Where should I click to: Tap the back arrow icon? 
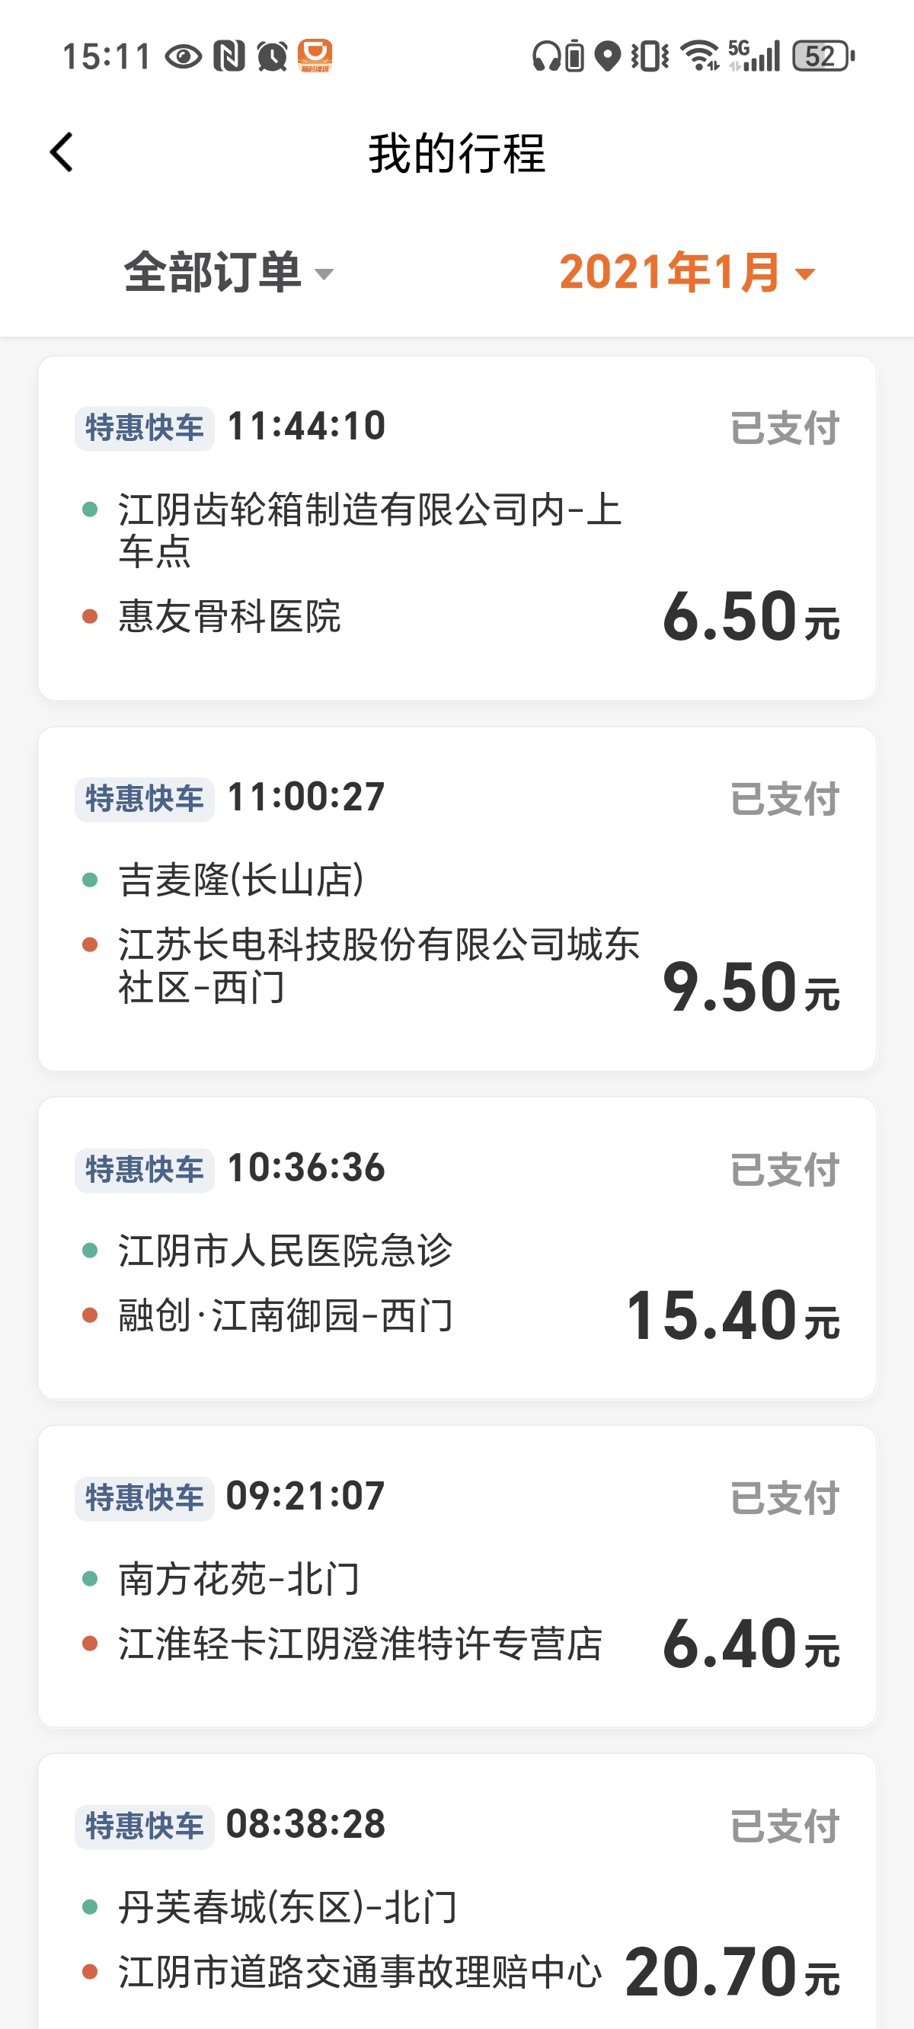pos(62,152)
